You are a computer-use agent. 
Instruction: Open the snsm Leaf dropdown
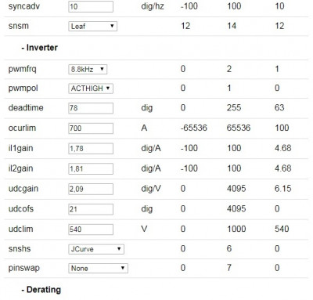92,26
